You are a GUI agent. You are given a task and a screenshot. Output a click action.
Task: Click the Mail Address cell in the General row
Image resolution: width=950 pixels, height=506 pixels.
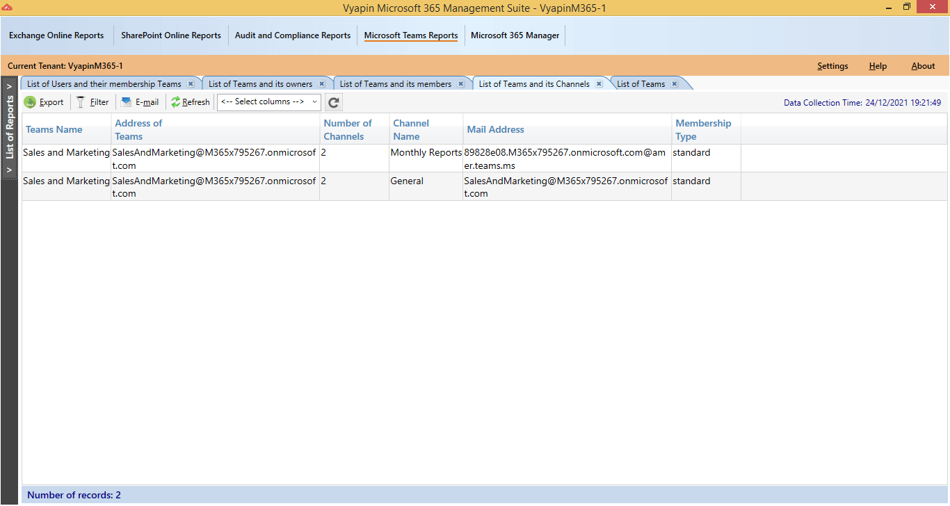[567, 187]
